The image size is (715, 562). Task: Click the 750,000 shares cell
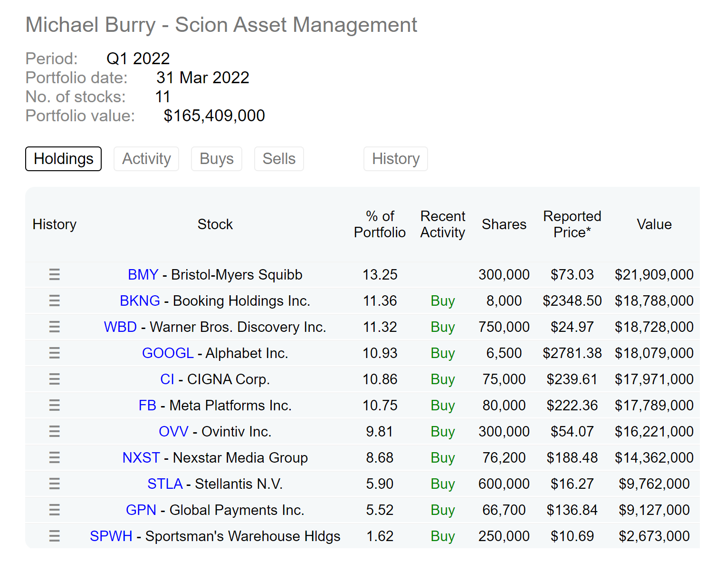504,327
